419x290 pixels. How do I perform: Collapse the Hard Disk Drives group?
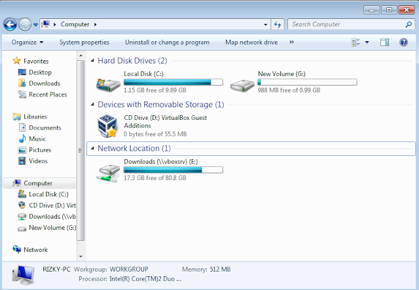click(x=92, y=60)
